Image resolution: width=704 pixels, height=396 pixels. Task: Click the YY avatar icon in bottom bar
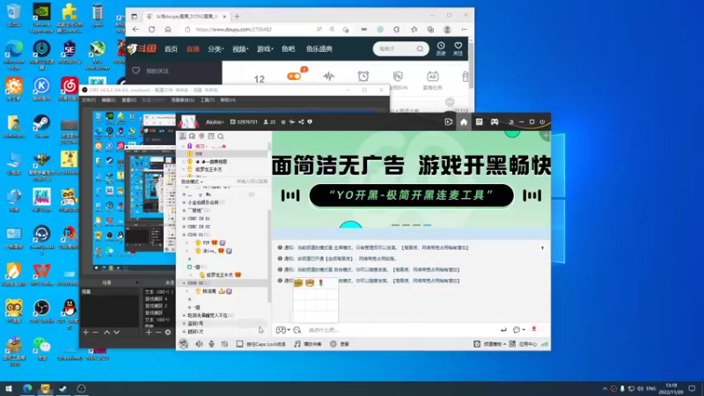tap(183, 344)
